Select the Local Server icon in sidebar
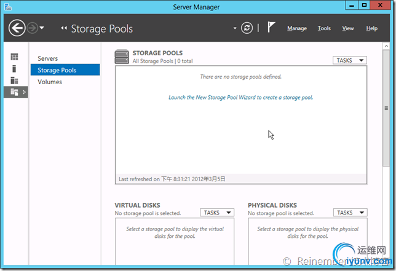The image size is (396, 271). (x=14, y=69)
